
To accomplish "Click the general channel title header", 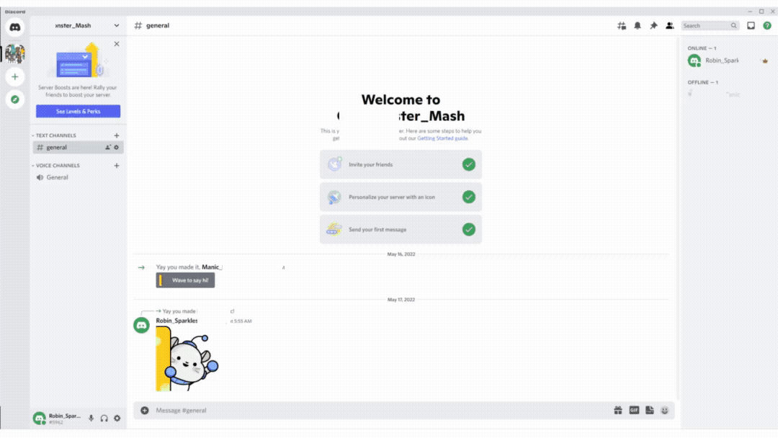I will click(x=157, y=26).
